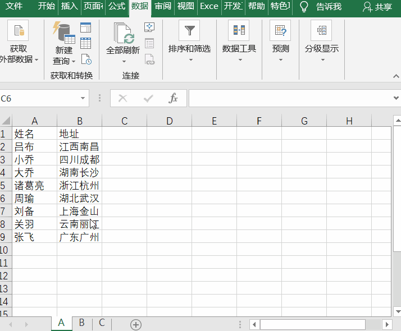Click the lightbulb 告诉我 (Tell Me) icon
This screenshot has height=331, width=401.
(304, 6)
